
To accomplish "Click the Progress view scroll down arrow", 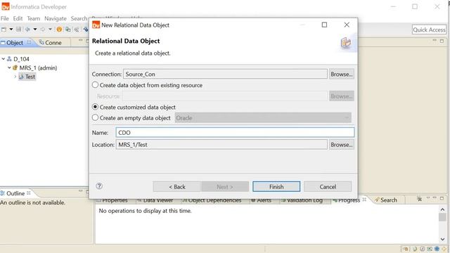I will (x=442, y=239).
